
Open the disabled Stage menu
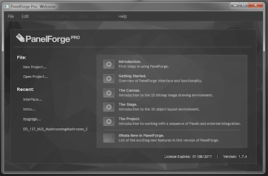point(83,16)
